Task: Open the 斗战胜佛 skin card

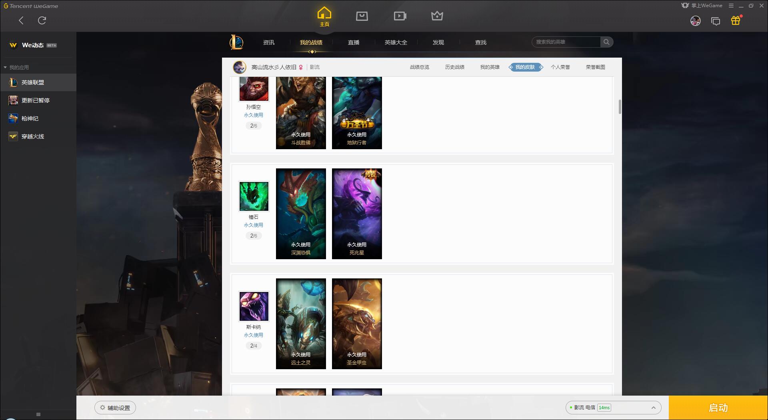Action: [x=301, y=113]
